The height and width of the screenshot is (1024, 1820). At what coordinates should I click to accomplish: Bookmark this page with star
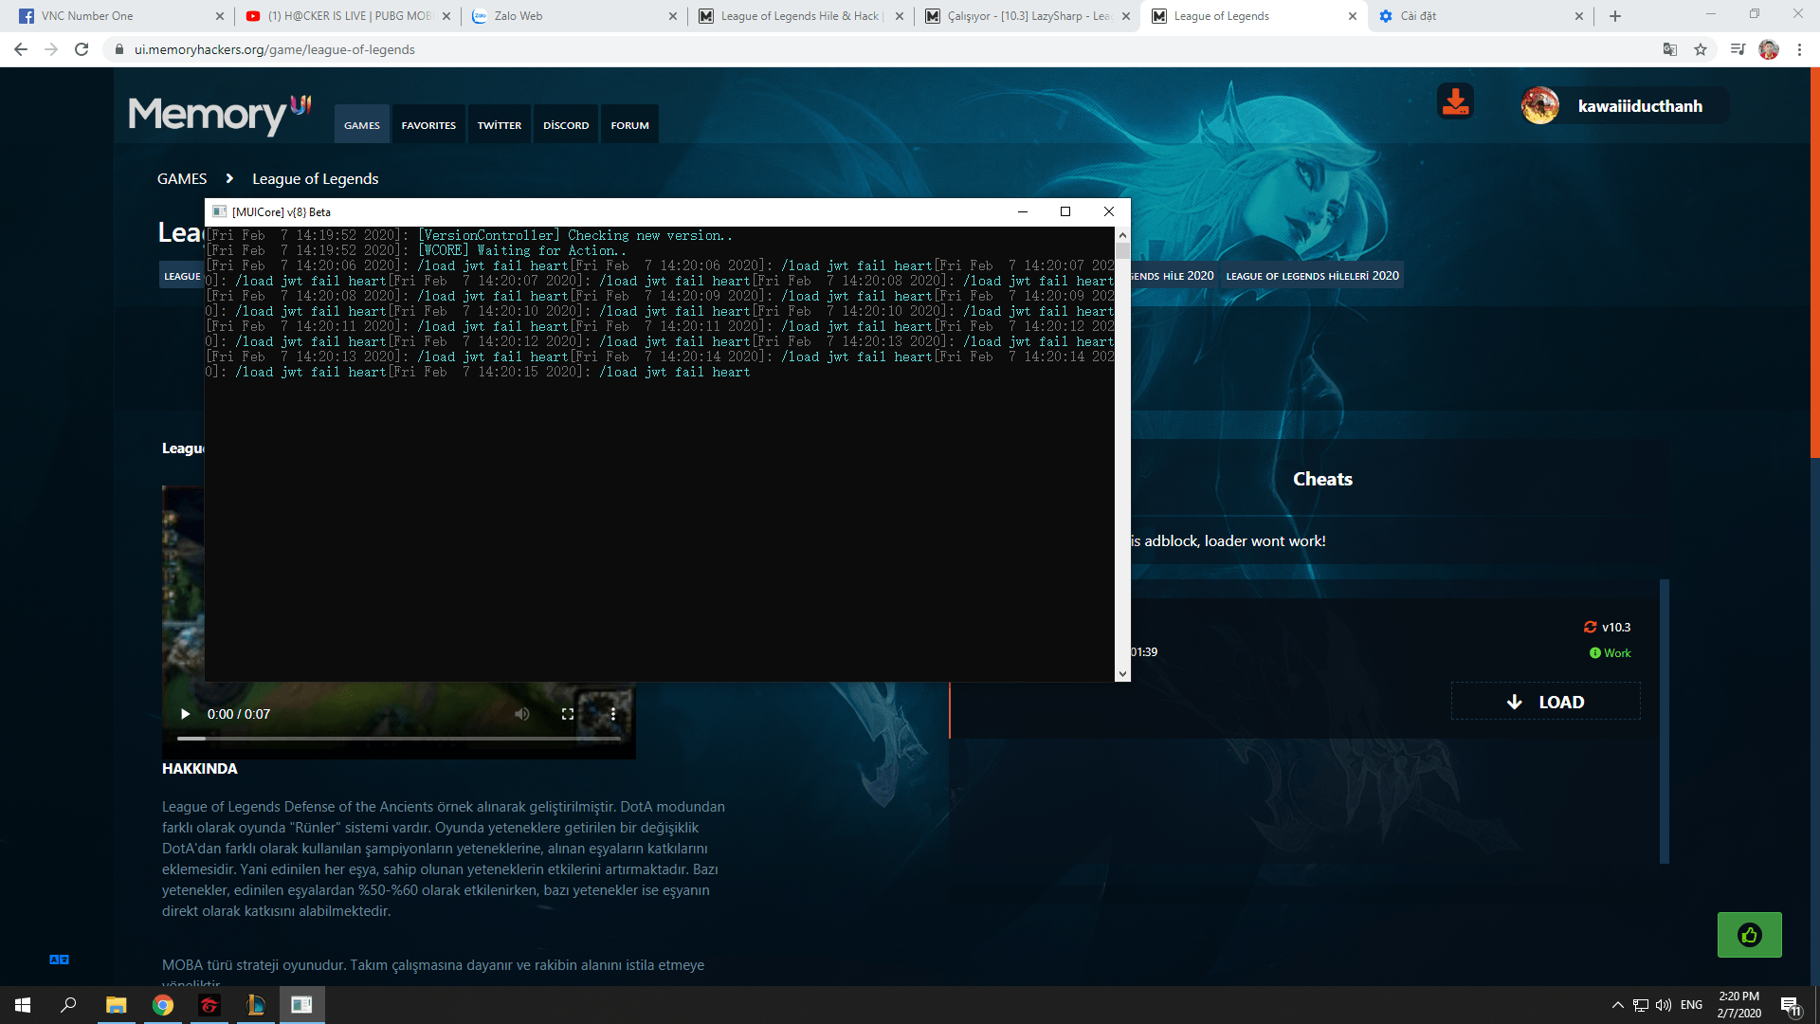(1701, 49)
